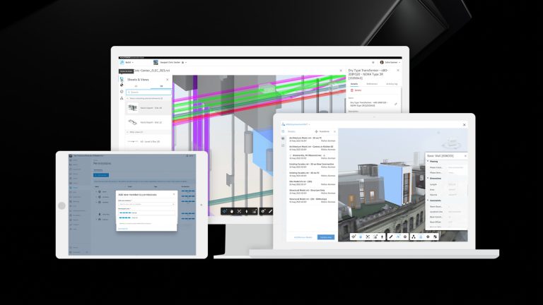Click Search field in Sheets & Views panel
Viewport: 543px width, 305px height.
pyautogui.click(x=149, y=92)
